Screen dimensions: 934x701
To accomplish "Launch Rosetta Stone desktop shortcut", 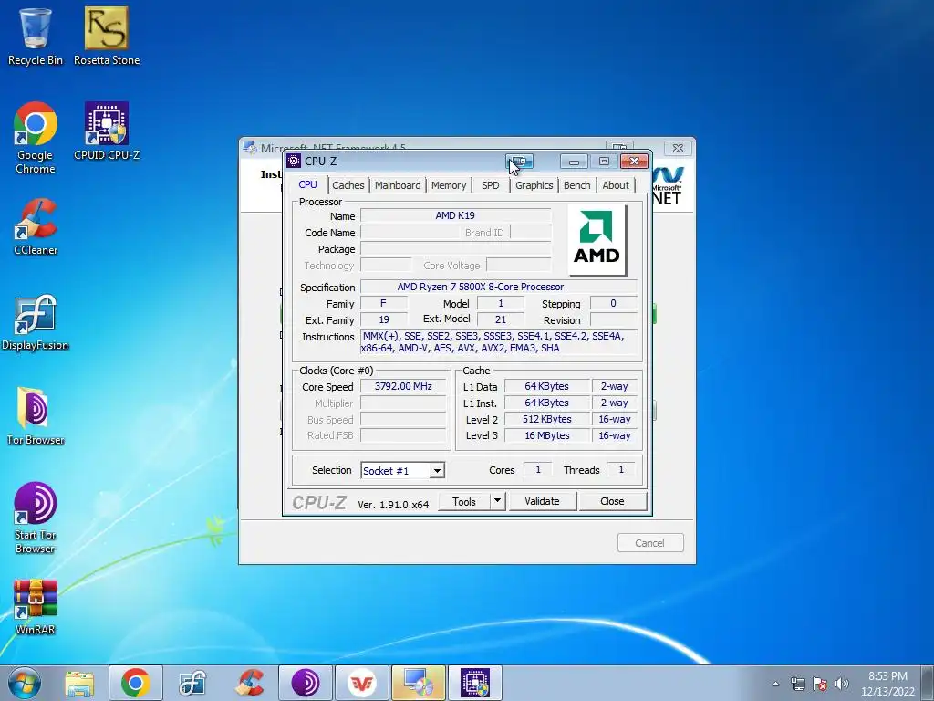I will click(107, 36).
